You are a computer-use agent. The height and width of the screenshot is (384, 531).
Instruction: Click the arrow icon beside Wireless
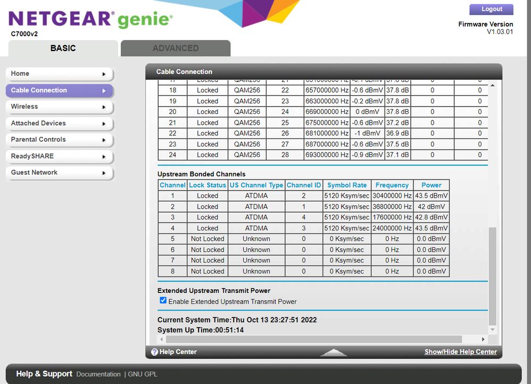tap(104, 107)
